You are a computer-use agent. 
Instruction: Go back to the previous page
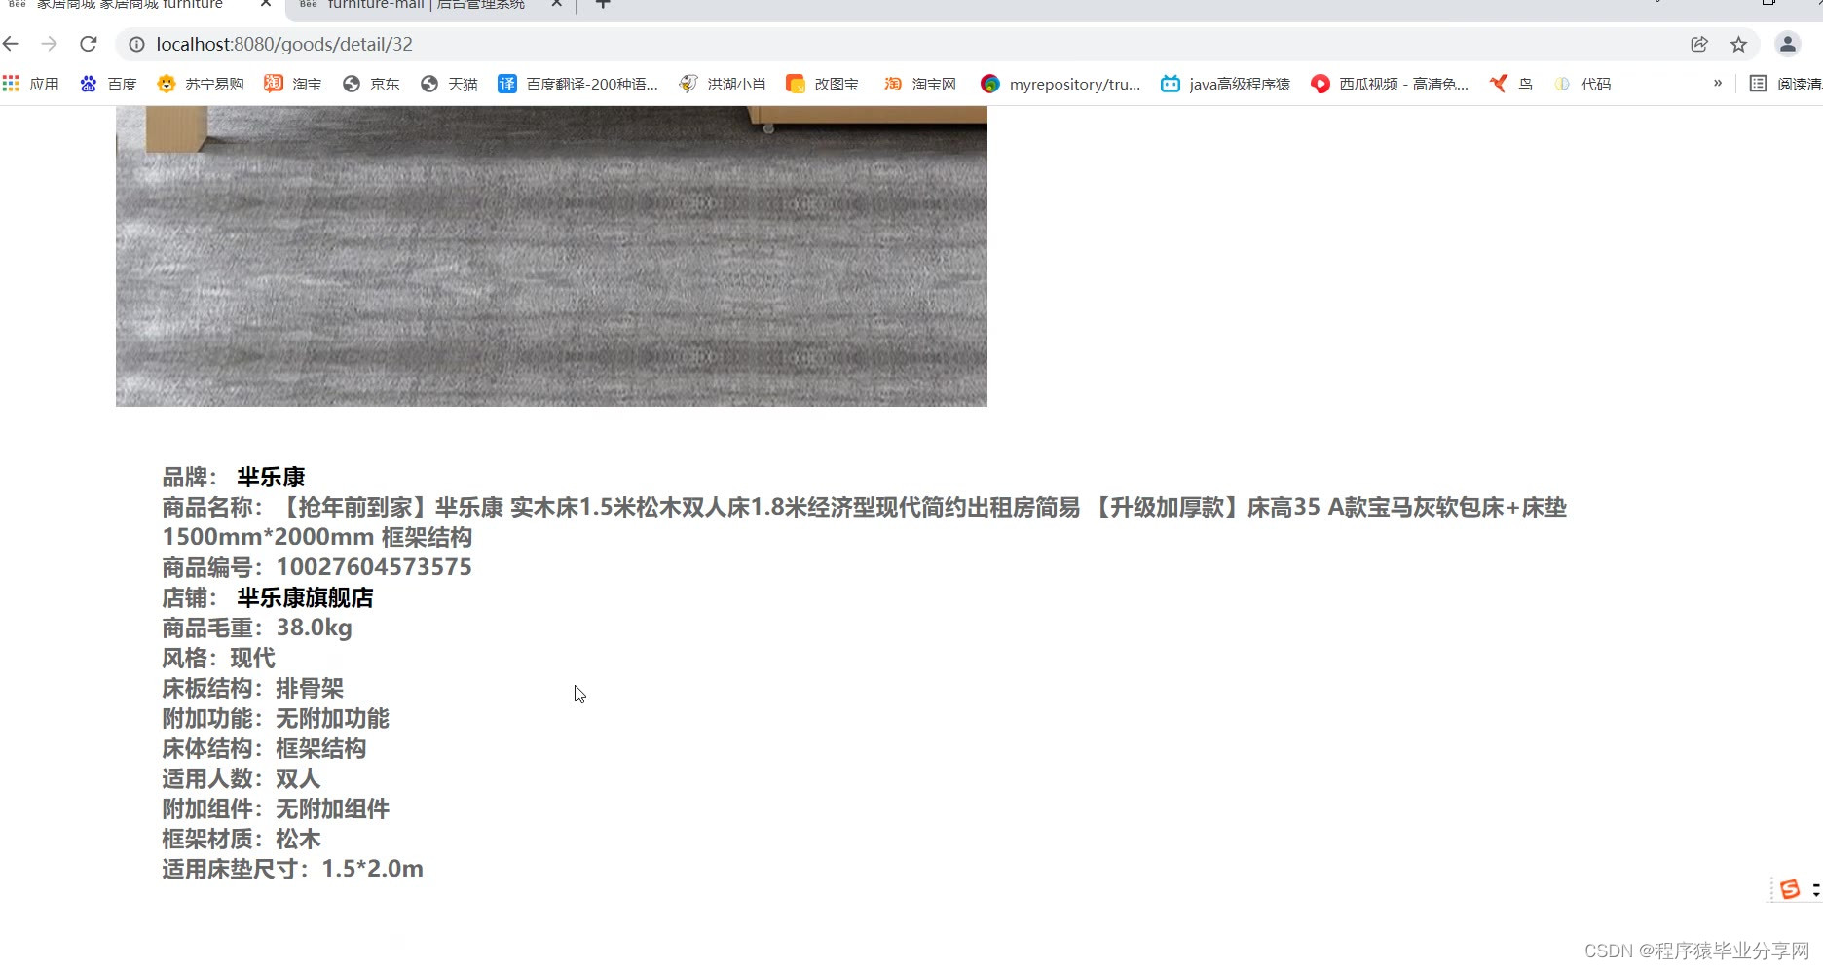[x=11, y=44]
